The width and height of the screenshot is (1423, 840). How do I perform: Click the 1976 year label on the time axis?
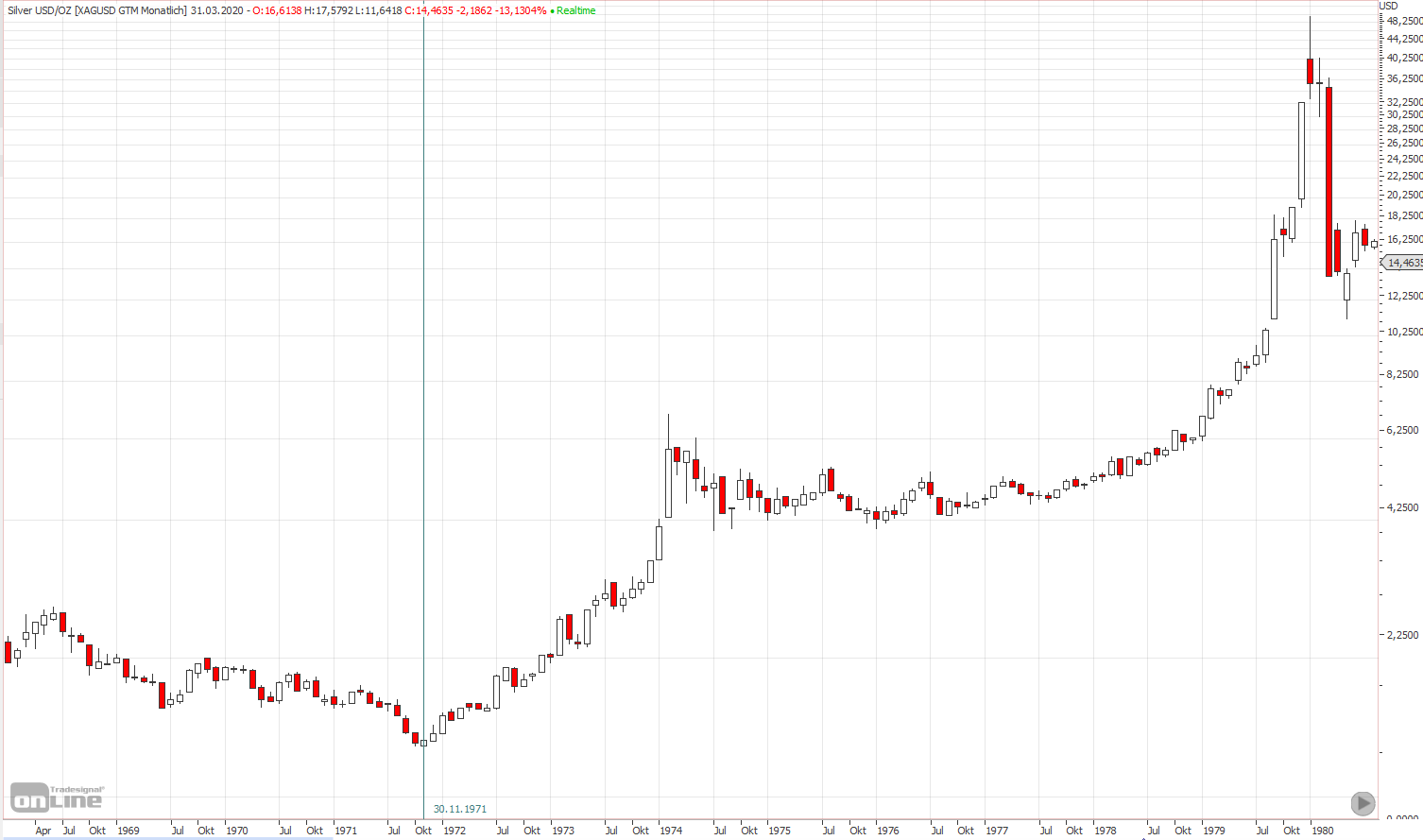tap(888, 831)
